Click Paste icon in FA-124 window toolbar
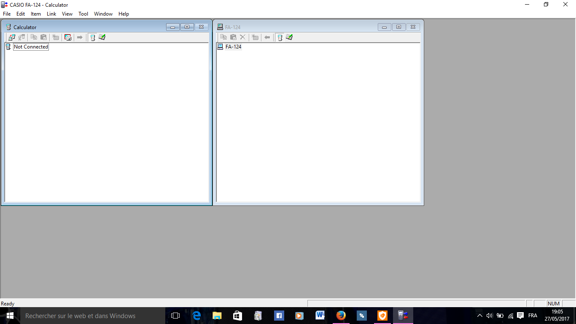This screenshot has height=324, width=576. pos(233,38)
